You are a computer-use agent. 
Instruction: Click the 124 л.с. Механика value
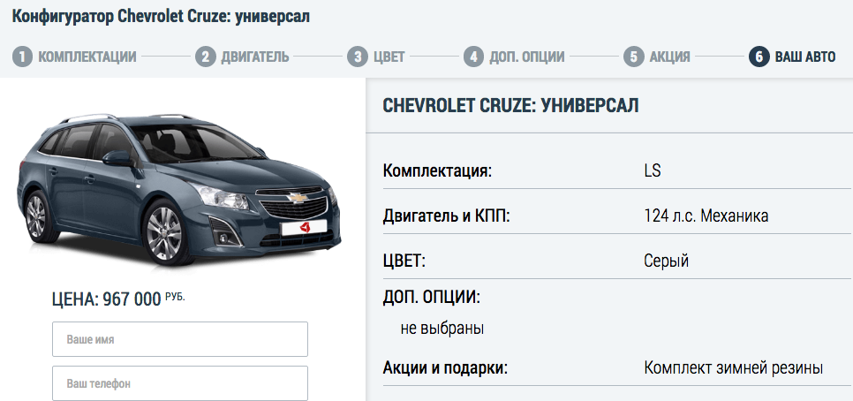[706, 216]
